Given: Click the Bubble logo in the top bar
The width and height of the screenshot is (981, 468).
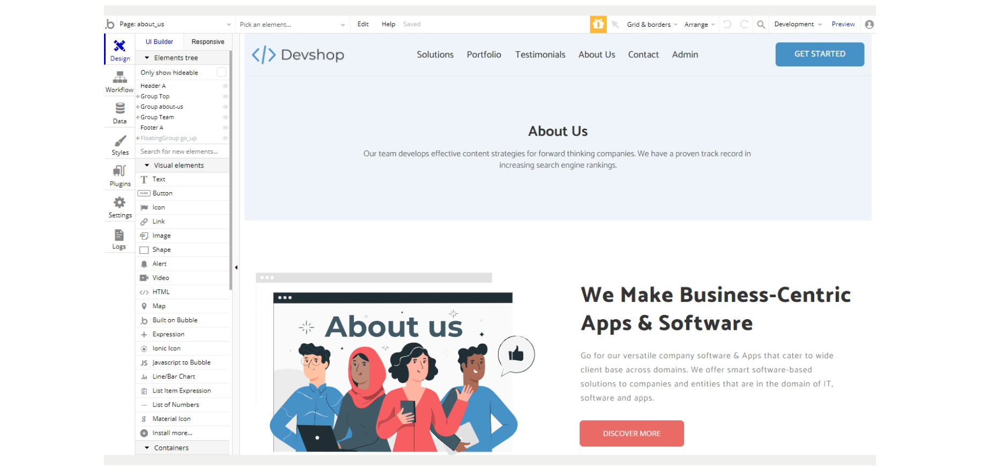Looking at the screenshot, I should [x=110, y=24].
